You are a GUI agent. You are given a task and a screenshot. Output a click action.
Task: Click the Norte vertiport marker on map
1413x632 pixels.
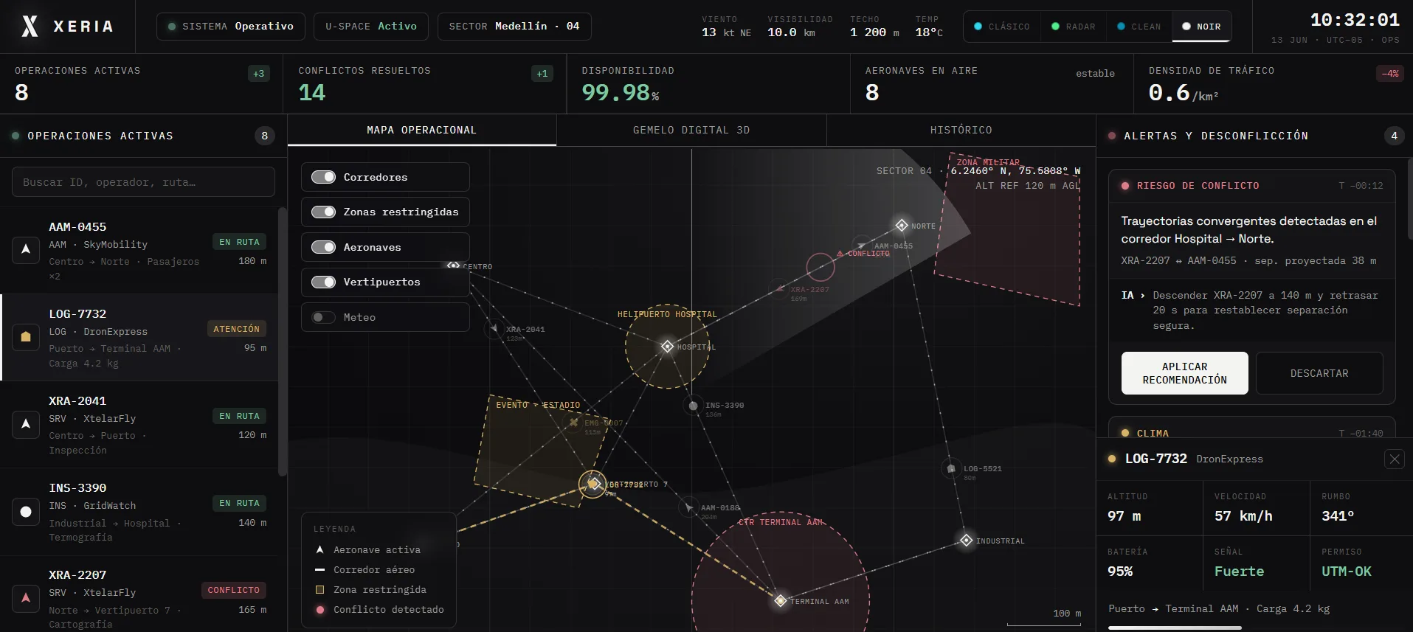(901, 225)
